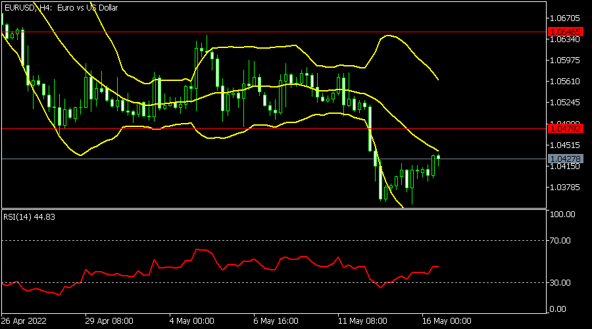Click the RSI(14) 44.83 indicator label

[x=29, y=217]
